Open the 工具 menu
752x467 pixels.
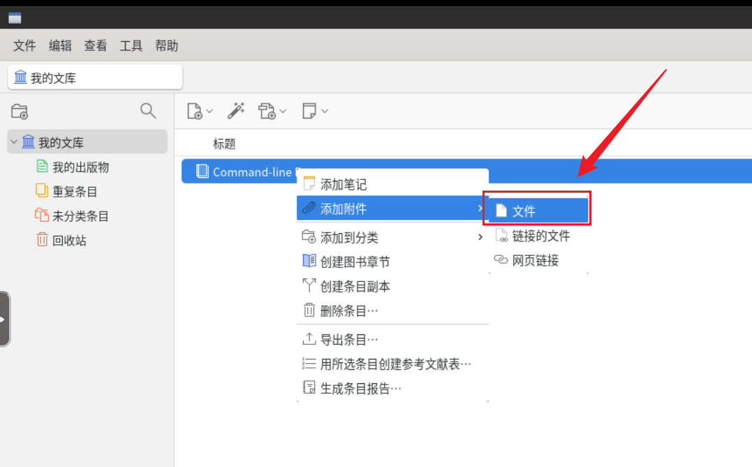[x=131, y=45]
